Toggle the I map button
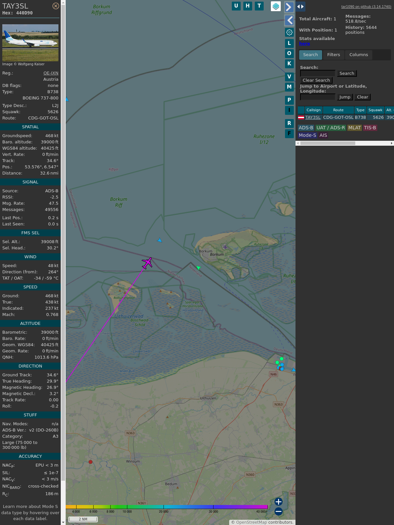The width and height of the screenshot is (394, 525). [x=289, y=110]
